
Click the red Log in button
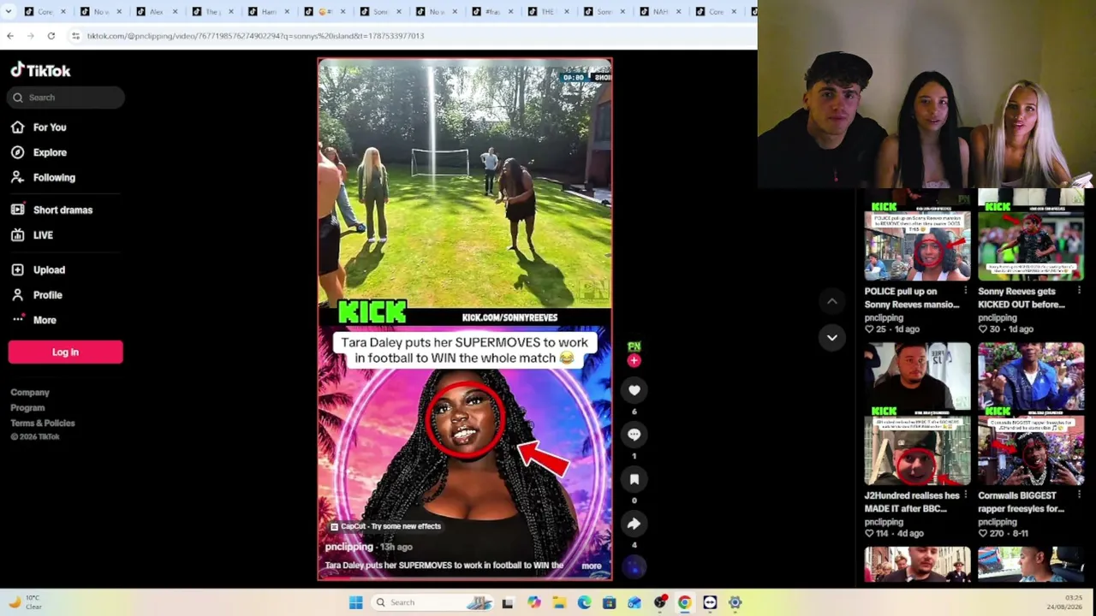(x=65, y=352)
